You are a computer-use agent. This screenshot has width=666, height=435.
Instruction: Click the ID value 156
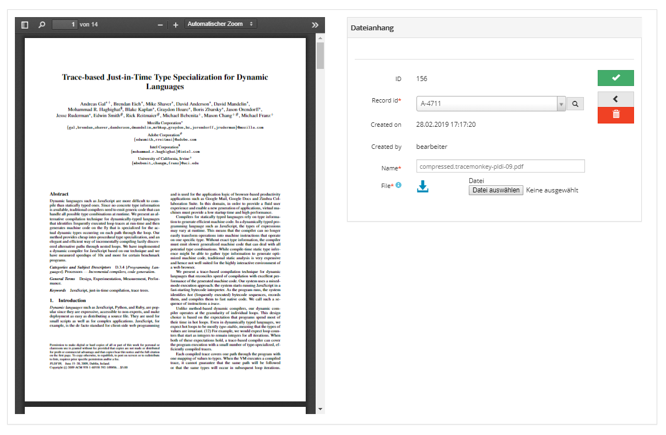(x=422, y=79)
